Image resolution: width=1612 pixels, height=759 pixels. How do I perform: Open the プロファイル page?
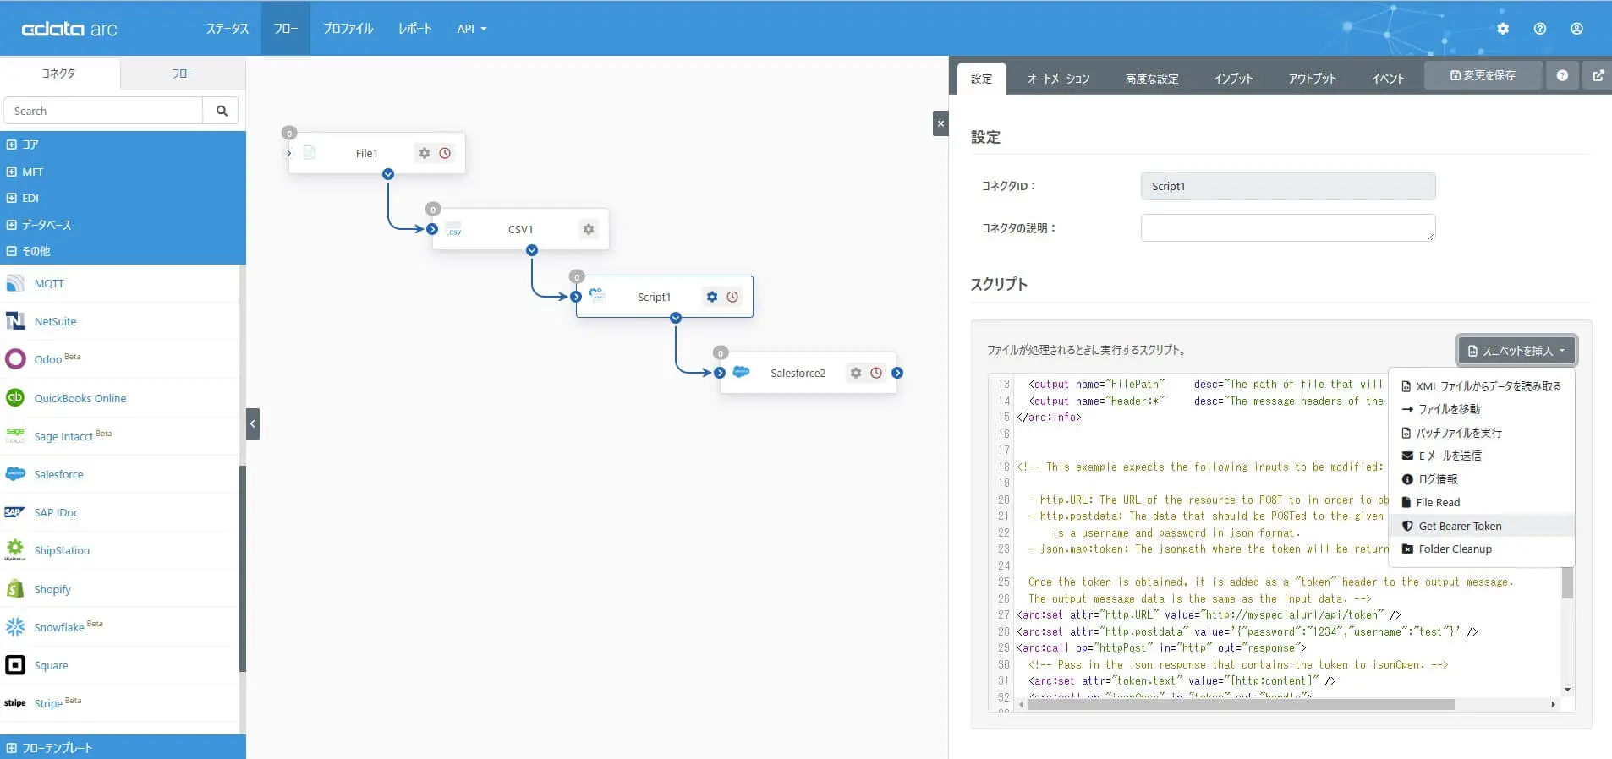348,29
